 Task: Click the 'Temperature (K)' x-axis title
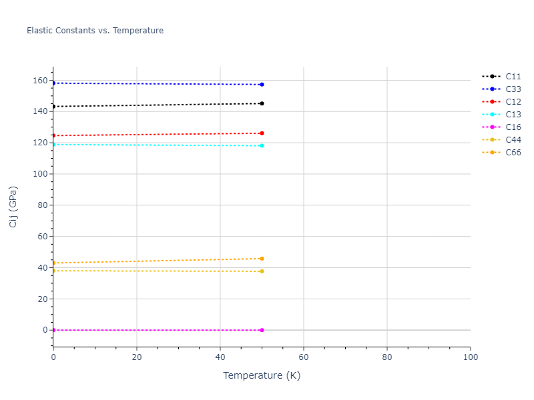click(262, 376)
